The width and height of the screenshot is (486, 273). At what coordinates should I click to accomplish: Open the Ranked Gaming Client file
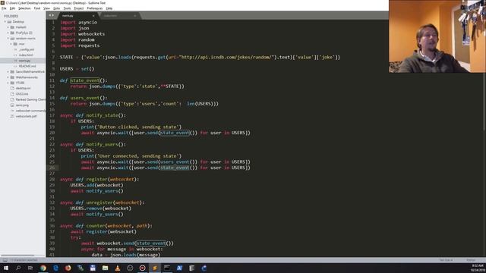click(30, 99)
